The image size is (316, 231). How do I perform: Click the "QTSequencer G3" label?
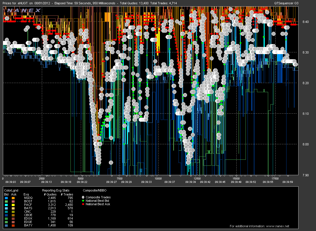[286, 3]
